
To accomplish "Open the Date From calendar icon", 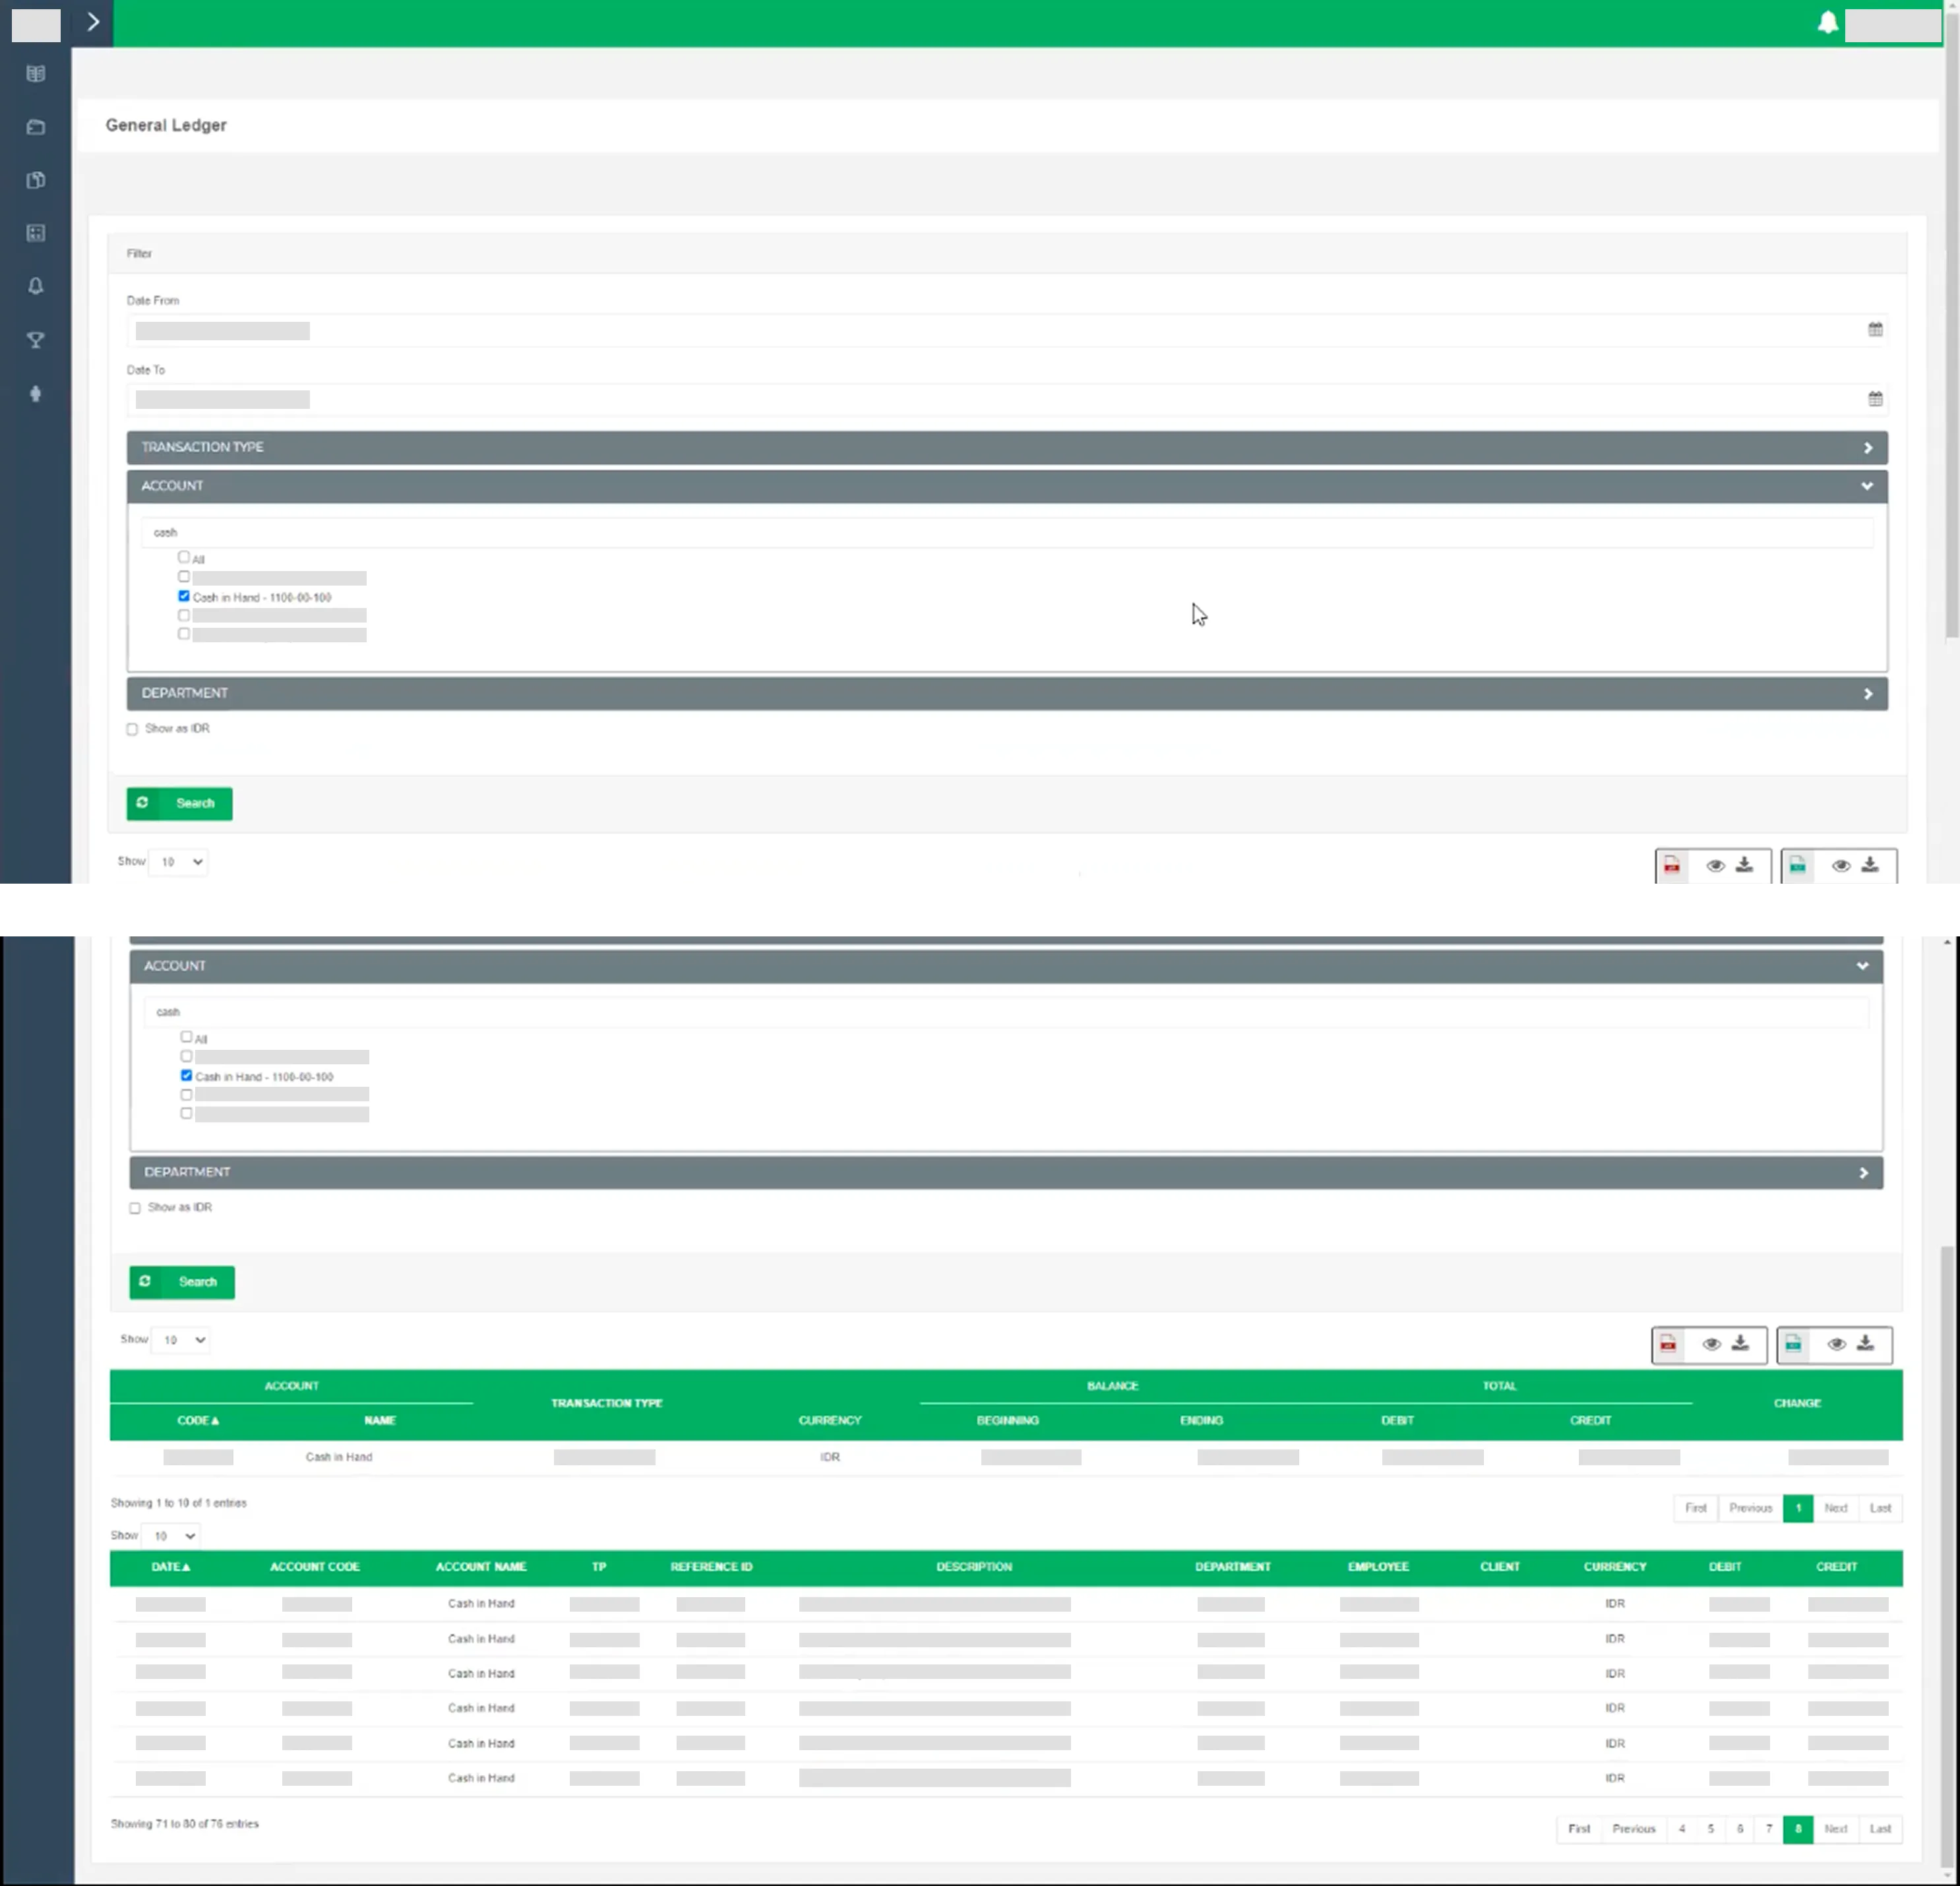I will [x=1875, y=329].
